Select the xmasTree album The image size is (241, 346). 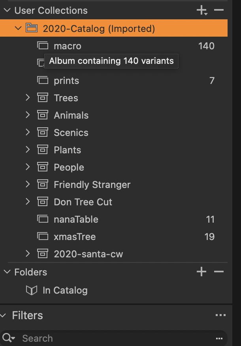tap(75, 236)
